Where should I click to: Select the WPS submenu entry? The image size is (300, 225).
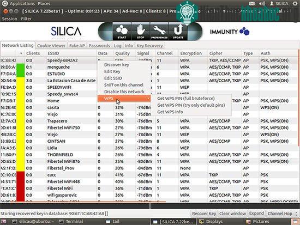[124, 99]
